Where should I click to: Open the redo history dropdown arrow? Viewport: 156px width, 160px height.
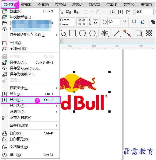point(104,12)
